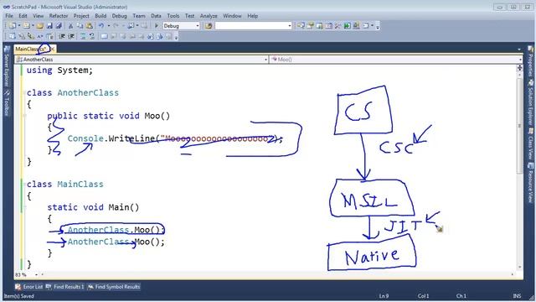This screenshot has height=302, width=536.
Task: Open the Properties Window toolbar icon
Action: [310, 26]
